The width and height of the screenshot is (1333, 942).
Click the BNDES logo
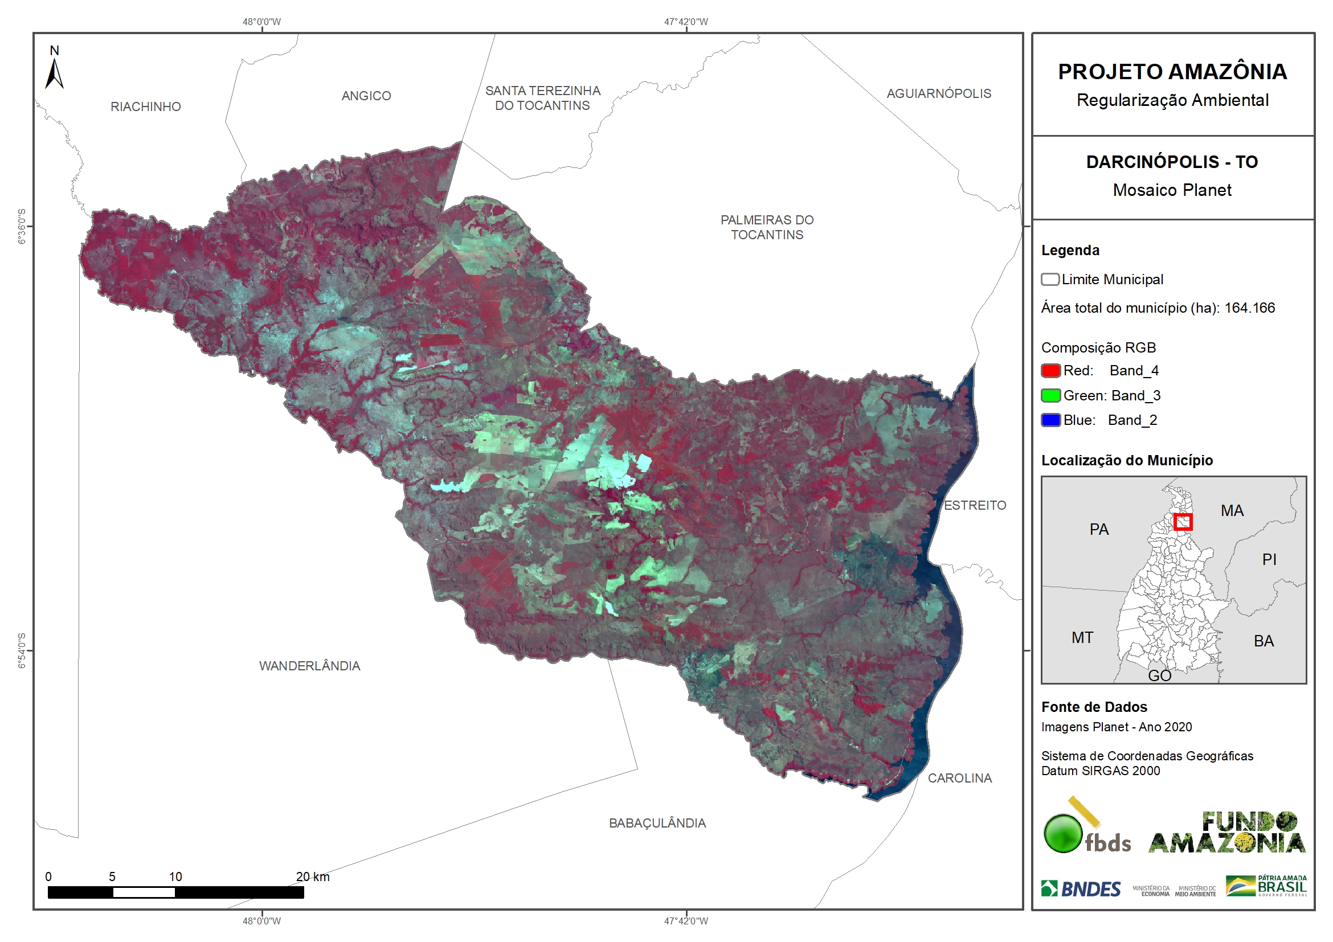(x=1081, y=888)
